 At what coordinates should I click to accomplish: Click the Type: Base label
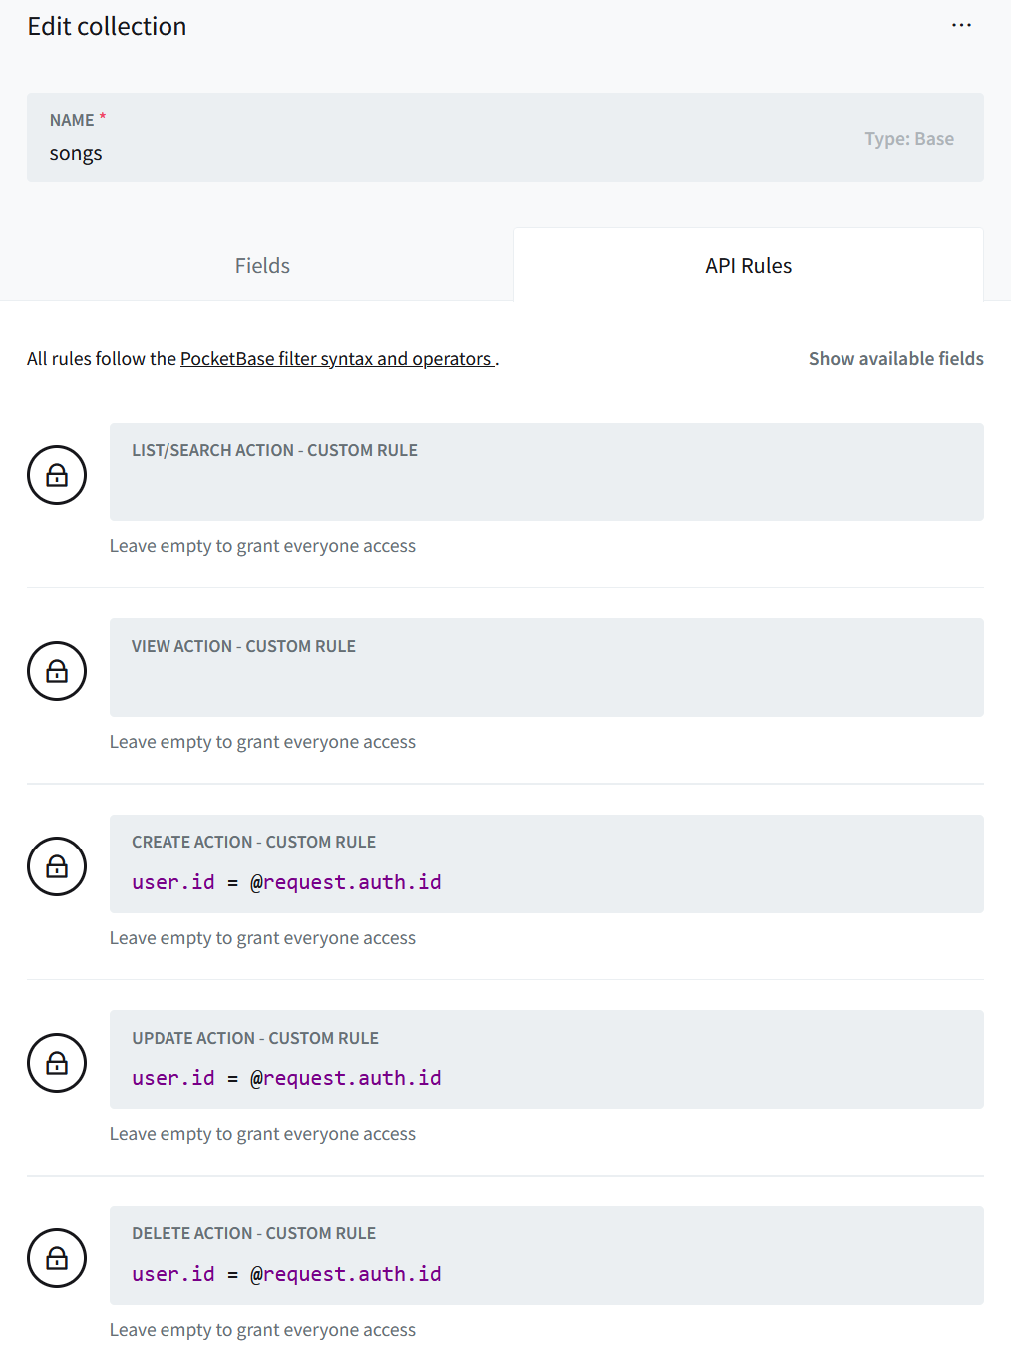pos(908,138)
